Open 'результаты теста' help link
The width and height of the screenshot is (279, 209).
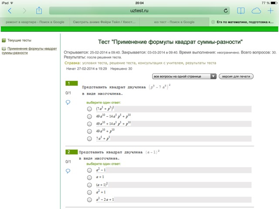coord(201,63)
